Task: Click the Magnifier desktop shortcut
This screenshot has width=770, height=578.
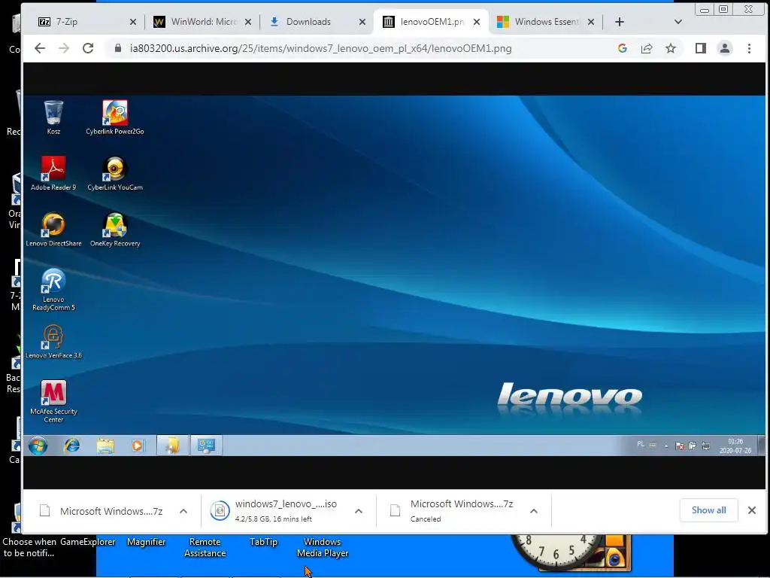Action: [x=147, y=542]
